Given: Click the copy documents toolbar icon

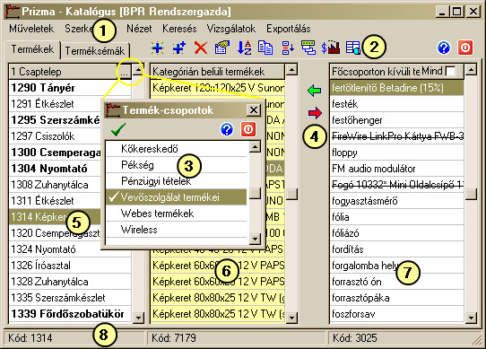Looking at the screenshot, I should (x=265, y=48).
